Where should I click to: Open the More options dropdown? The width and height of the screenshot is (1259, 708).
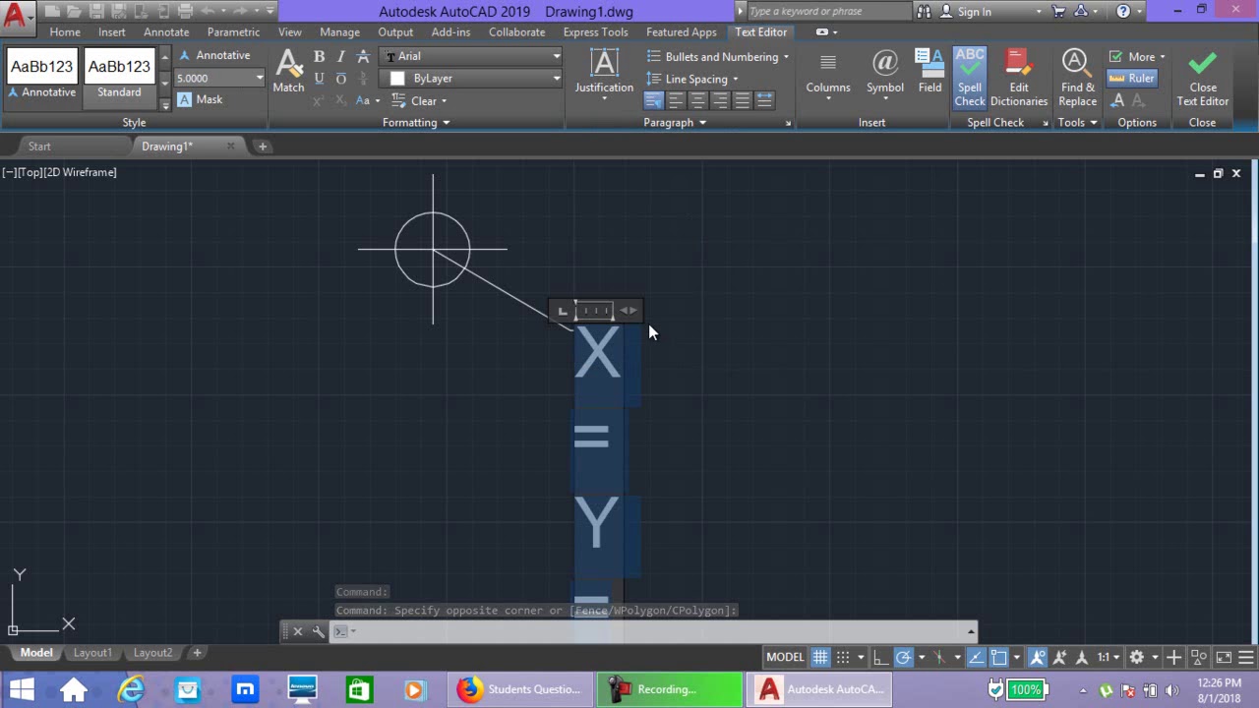click(1136, 56)
